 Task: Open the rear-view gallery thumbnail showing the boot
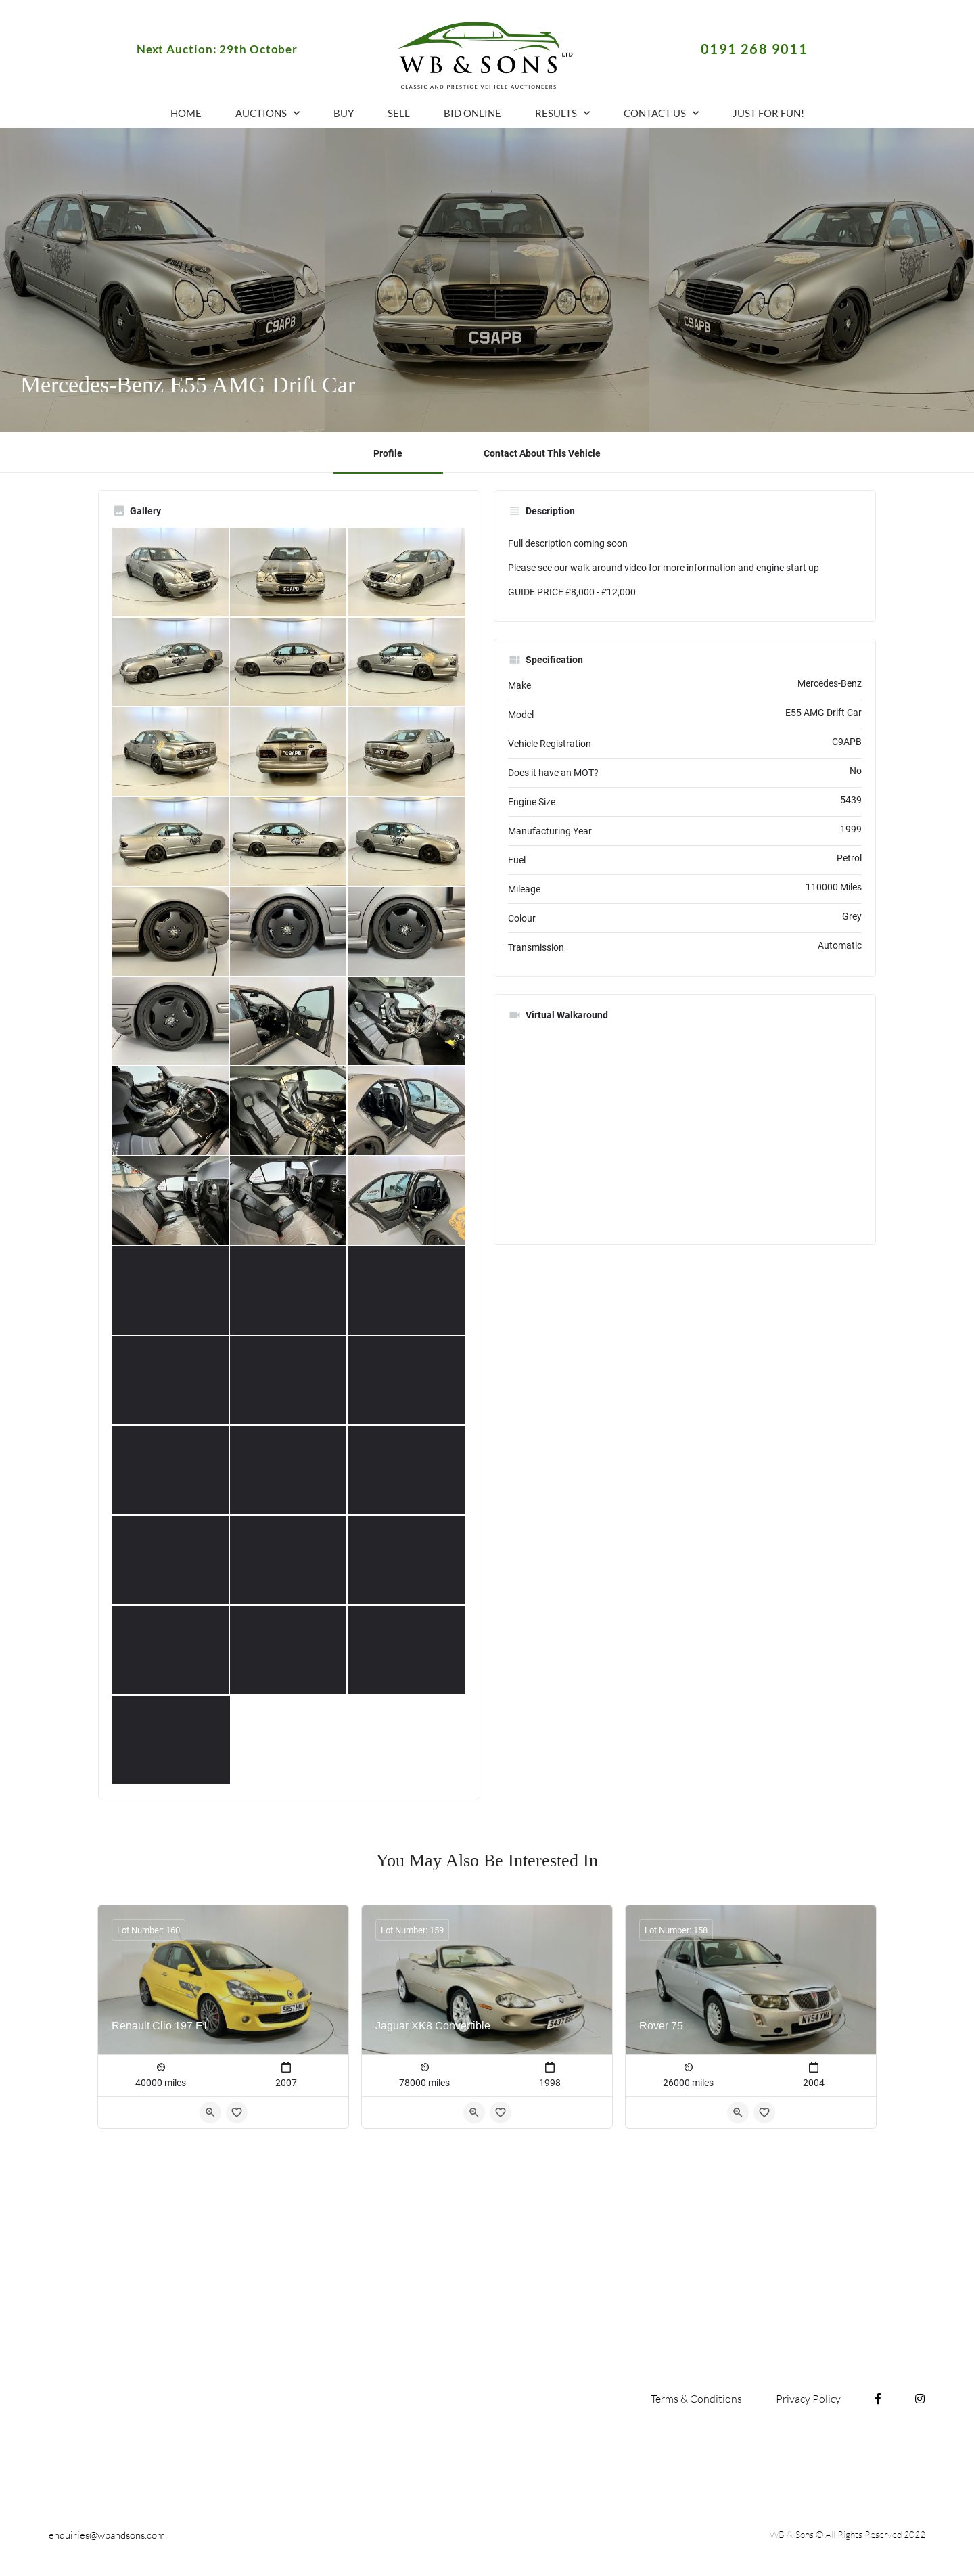click(x=288, y=751)
